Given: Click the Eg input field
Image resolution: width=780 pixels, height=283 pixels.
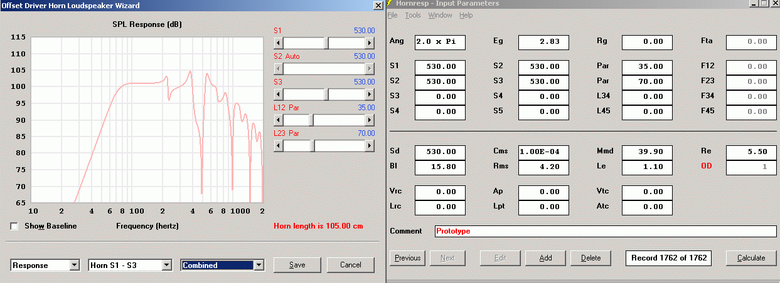Looking at the screenshot, I should pyautogui.click(x=543, y=42).
